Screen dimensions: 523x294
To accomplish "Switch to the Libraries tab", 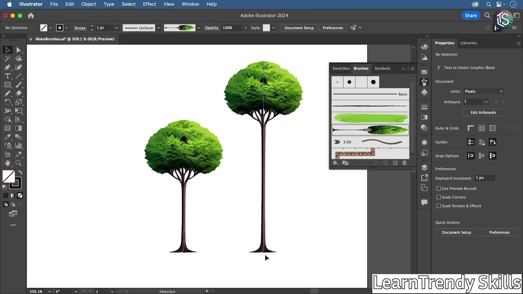I will (x=468, y=43).
